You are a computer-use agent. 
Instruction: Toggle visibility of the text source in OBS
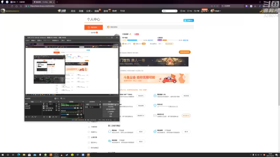pos(56,104)
